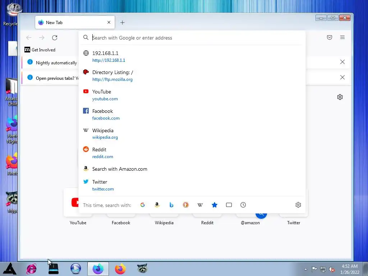Search history with clock icon
Viewport: 368px width, 276px height.
point(243,205)
